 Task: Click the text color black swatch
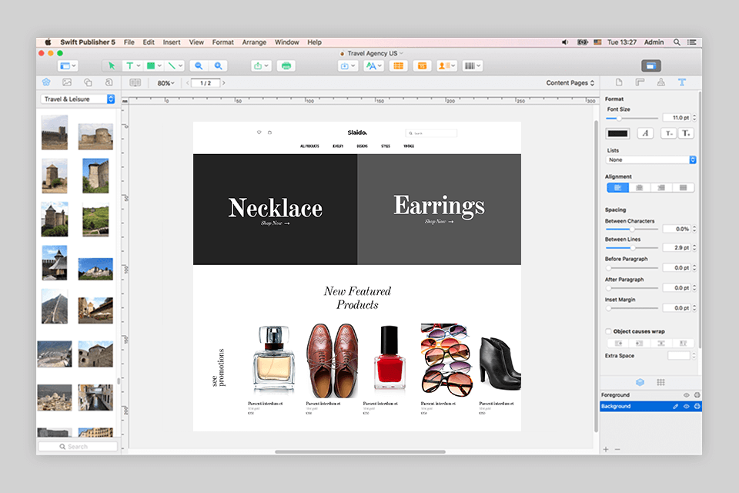tap(617, 133)
